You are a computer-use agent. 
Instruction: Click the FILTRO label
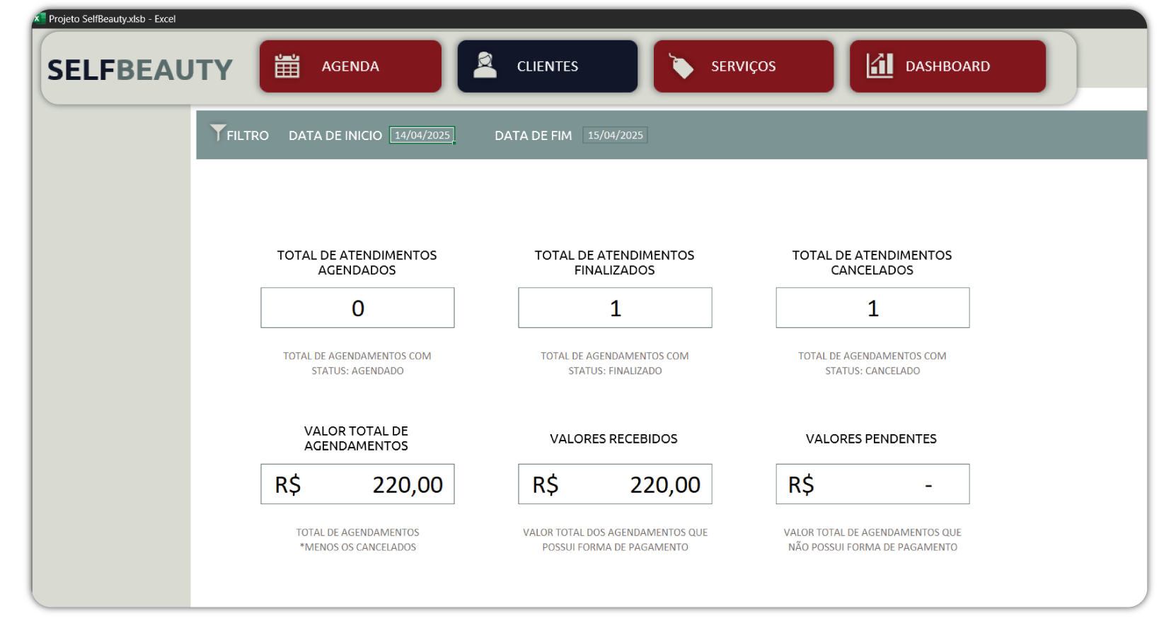pos(248,136)
